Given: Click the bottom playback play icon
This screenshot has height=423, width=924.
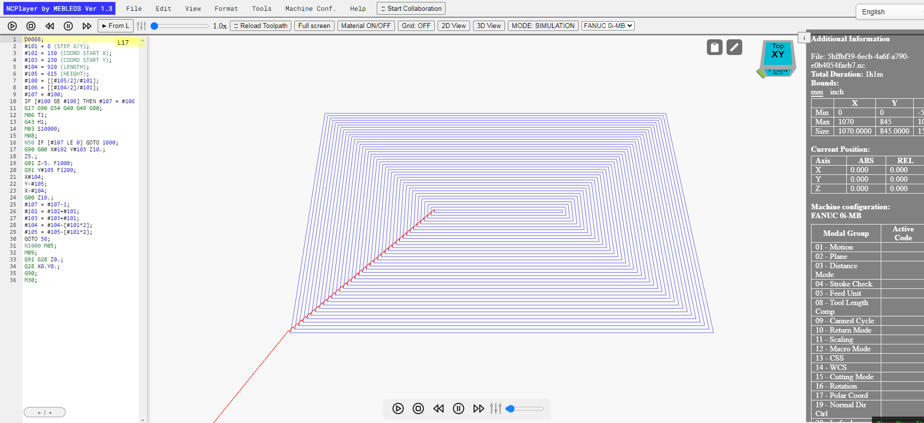Looking at the screenshot, I should 398,408.
